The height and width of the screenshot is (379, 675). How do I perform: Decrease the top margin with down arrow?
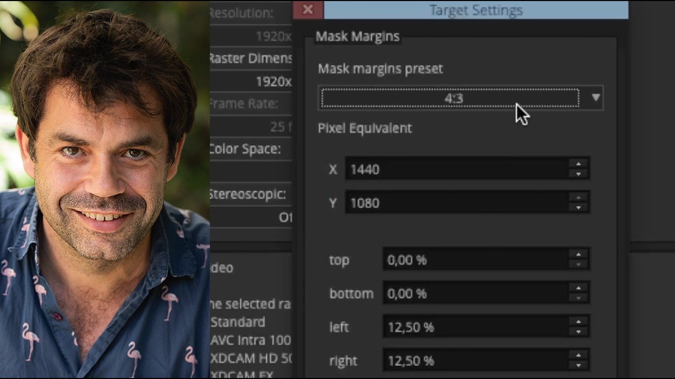578,265
